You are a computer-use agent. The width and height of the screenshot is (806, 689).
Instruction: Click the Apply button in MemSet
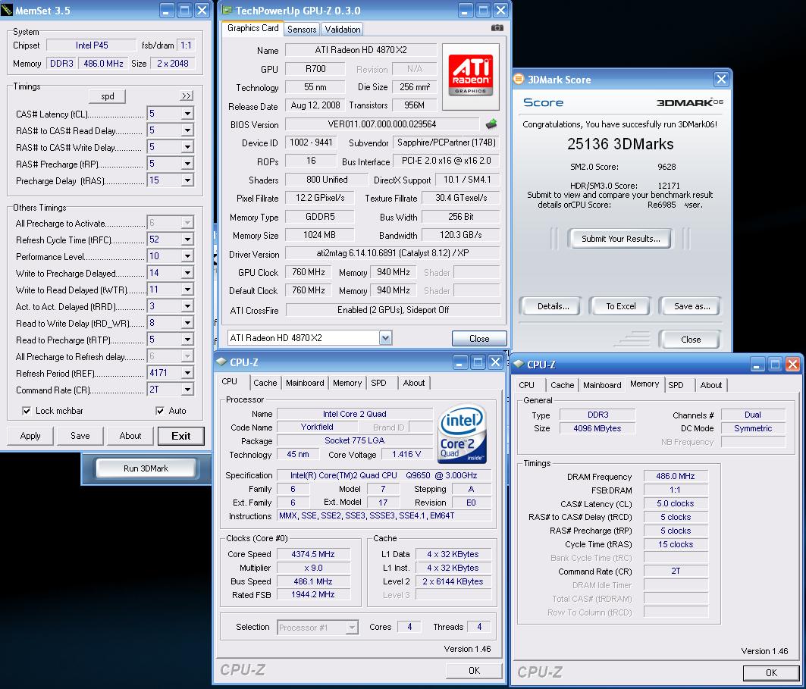coord(30,436)
